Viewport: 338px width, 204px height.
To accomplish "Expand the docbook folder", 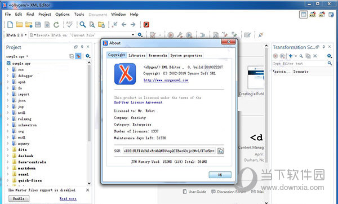I will (x=8, y=156).
